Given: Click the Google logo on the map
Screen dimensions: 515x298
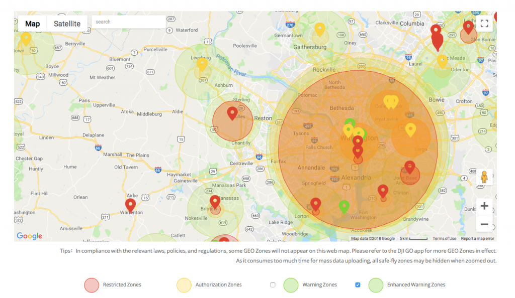Looking at the screenshot, I should pos(29,236).
